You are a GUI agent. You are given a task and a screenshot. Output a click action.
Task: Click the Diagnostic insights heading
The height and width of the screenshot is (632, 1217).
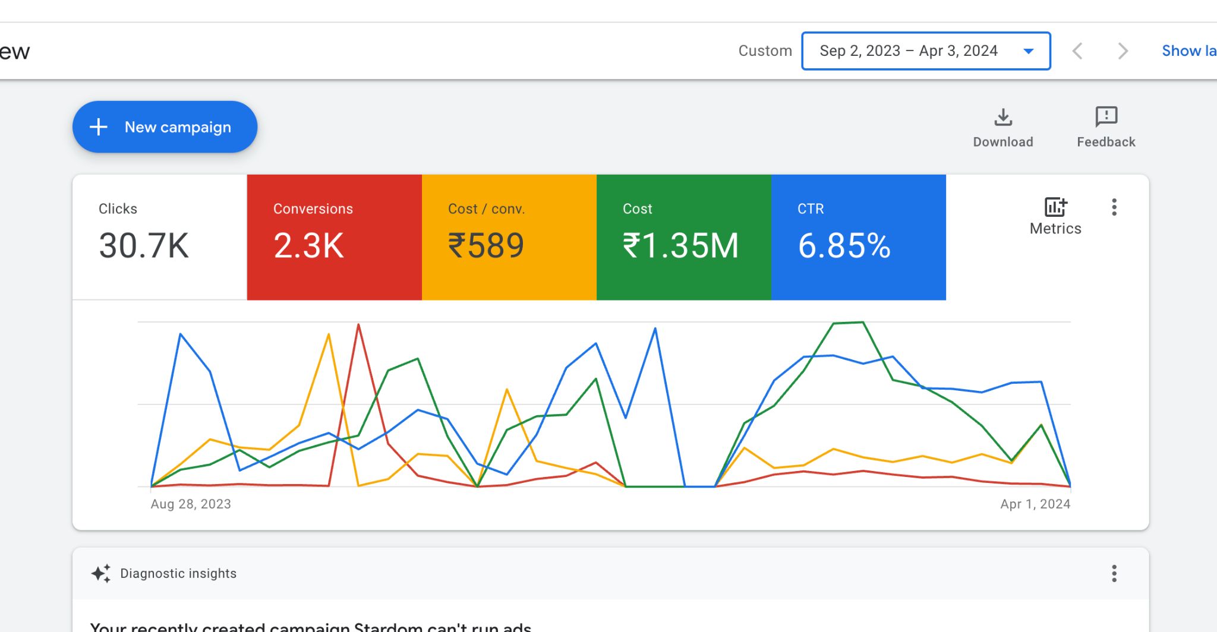(178, 573)
